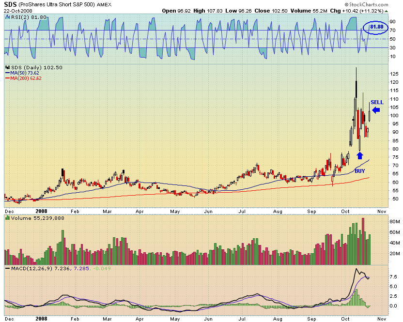Click the 2.5 MACD axis label
This screenshot has height=322, width=403.
point(393,296)
